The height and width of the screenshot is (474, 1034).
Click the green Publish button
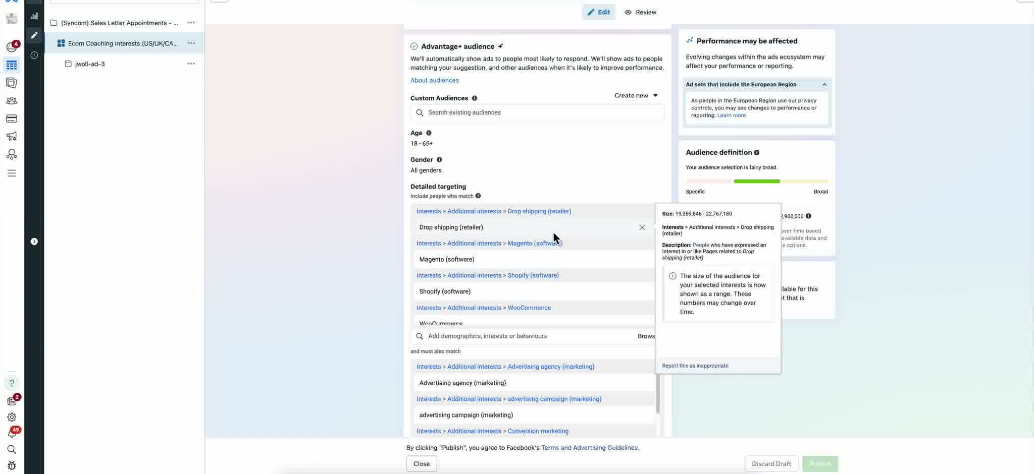(820, 464)
